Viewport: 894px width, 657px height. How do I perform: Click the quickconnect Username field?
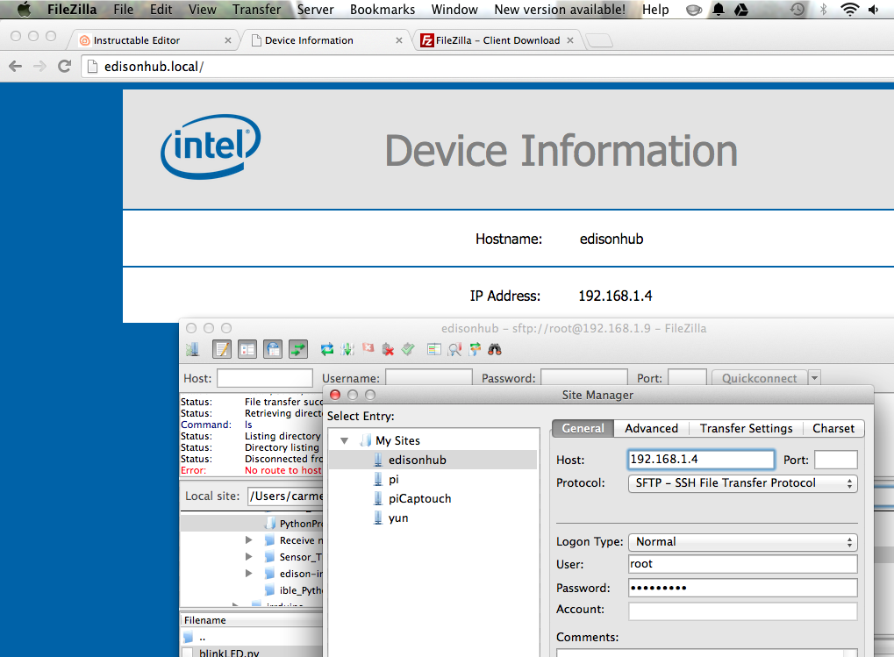(x=429, y=378)
